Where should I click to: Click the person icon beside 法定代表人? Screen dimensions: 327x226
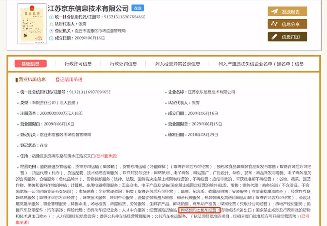51,24
